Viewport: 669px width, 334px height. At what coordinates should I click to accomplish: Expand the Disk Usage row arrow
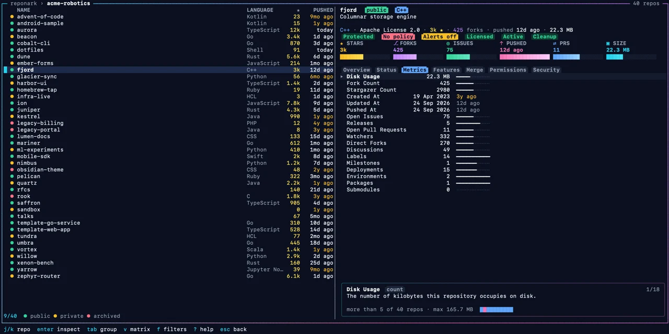342,77
